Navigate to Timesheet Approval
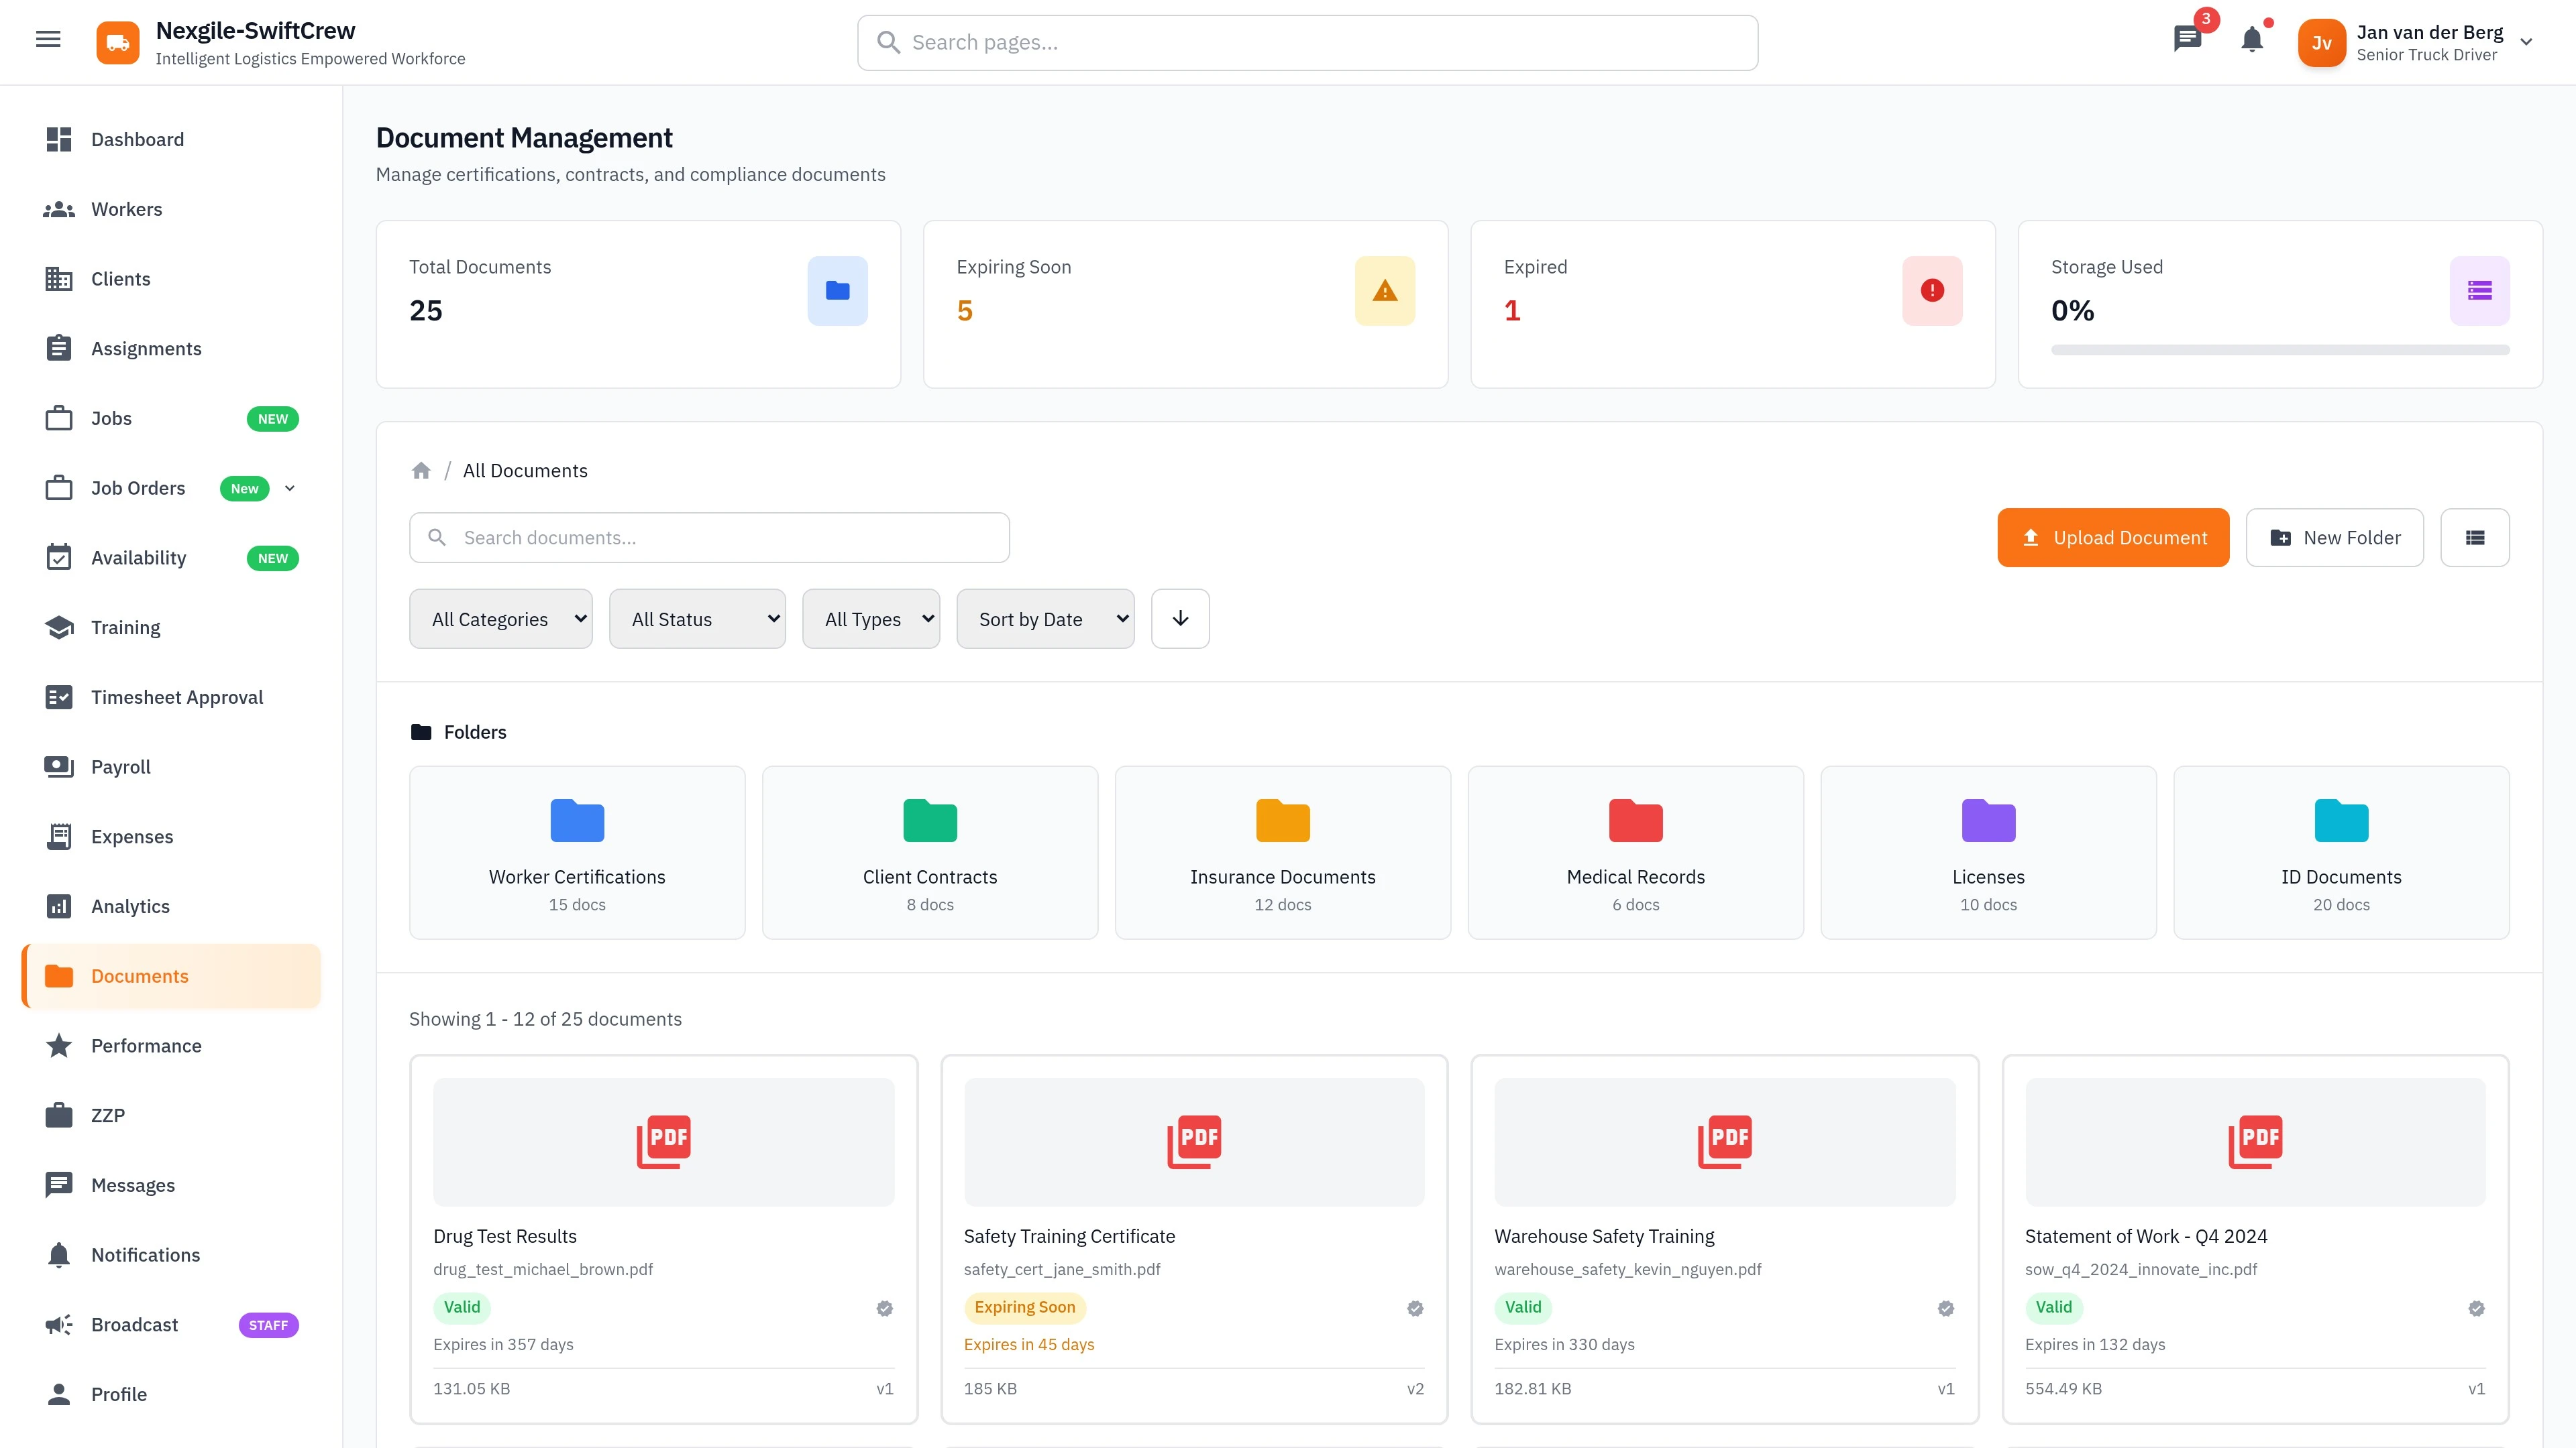 click(176, 697)
